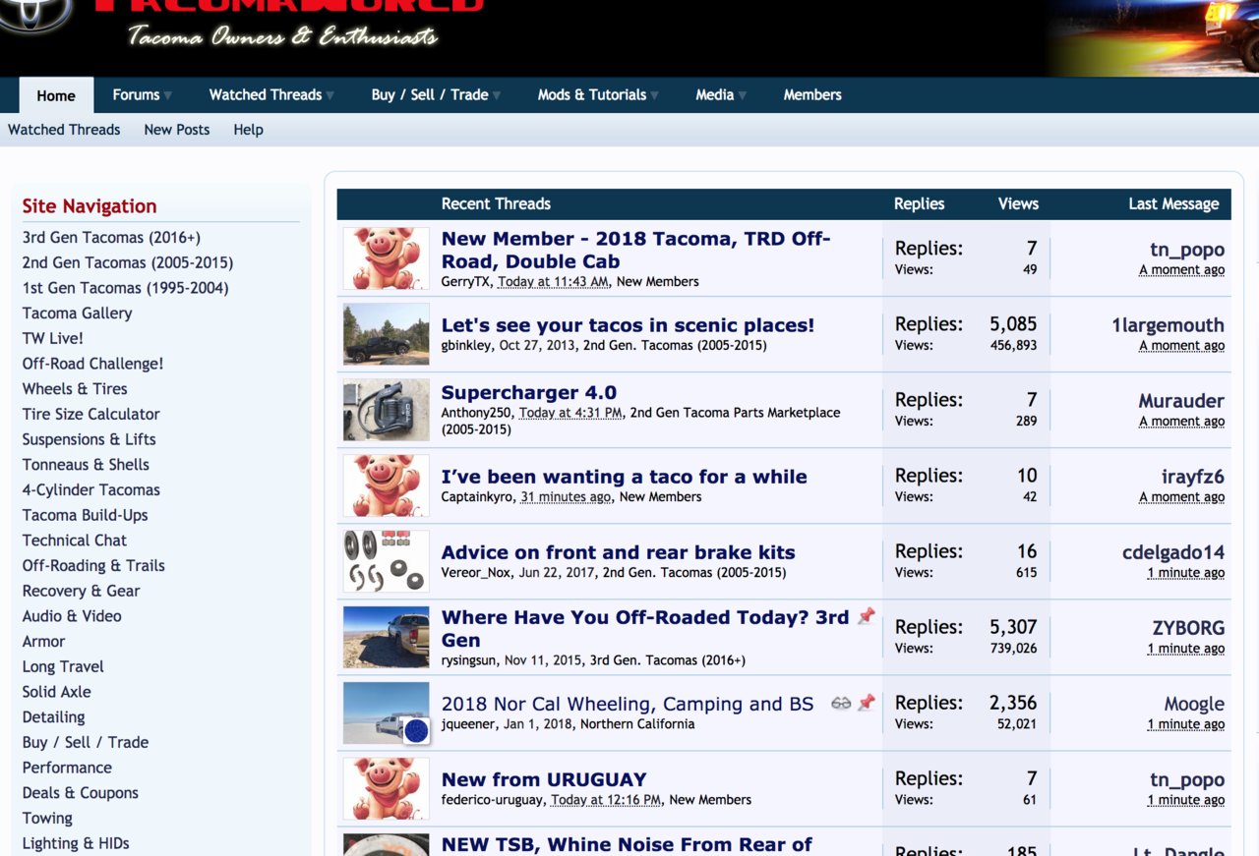
Task: Open Suspensions & Lifts sidebar link
Action: coord(89,439)
